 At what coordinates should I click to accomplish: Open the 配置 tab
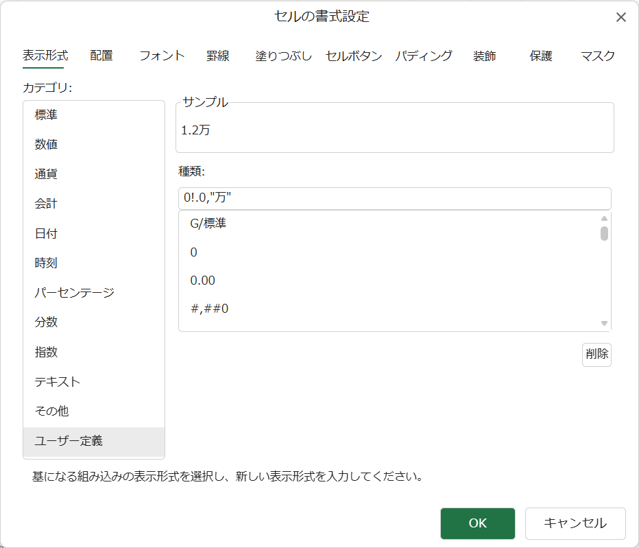pyautogui.click(x=101, y=56)
